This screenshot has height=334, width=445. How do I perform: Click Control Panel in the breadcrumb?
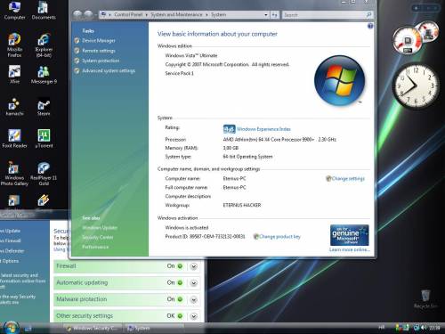[128, 14]
